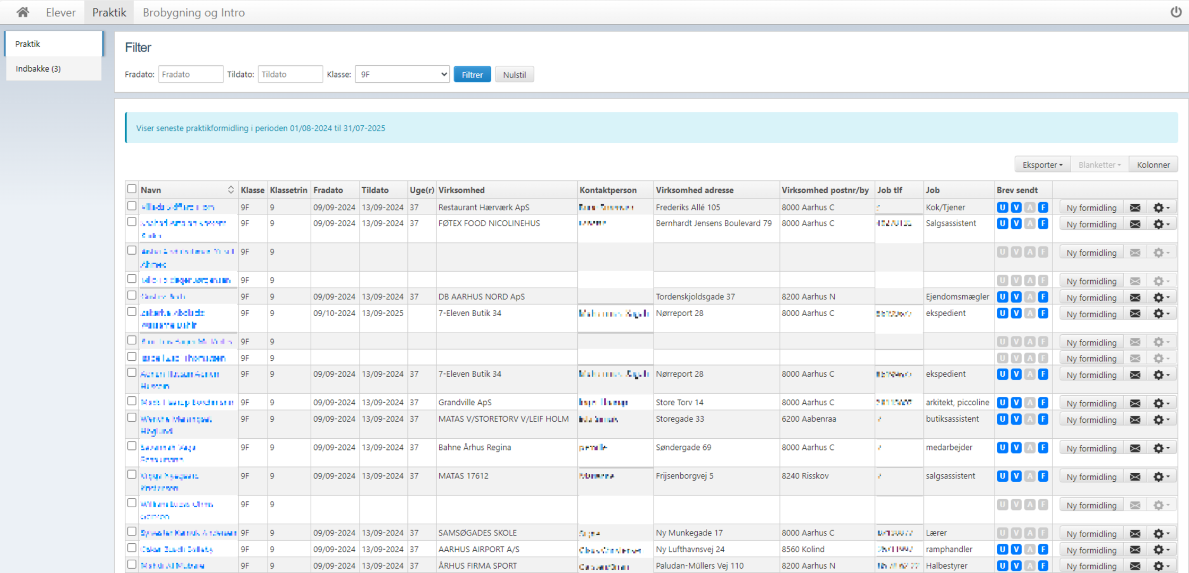Sort the table by the Navn column
The width and height of the screenshot is (1189, 573).
[230, 190]
